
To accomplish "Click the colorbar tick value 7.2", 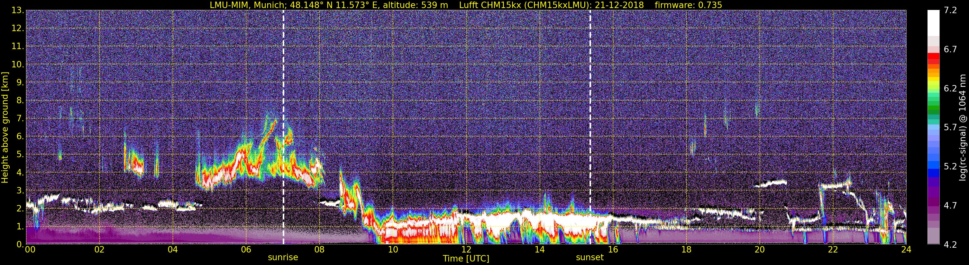I will [950, 11].
